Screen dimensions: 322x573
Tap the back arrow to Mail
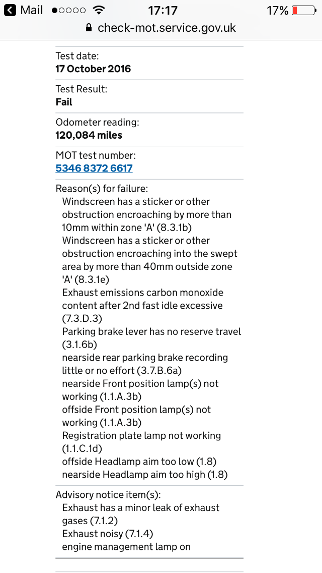pyautogui.click(x=10, y=10)
